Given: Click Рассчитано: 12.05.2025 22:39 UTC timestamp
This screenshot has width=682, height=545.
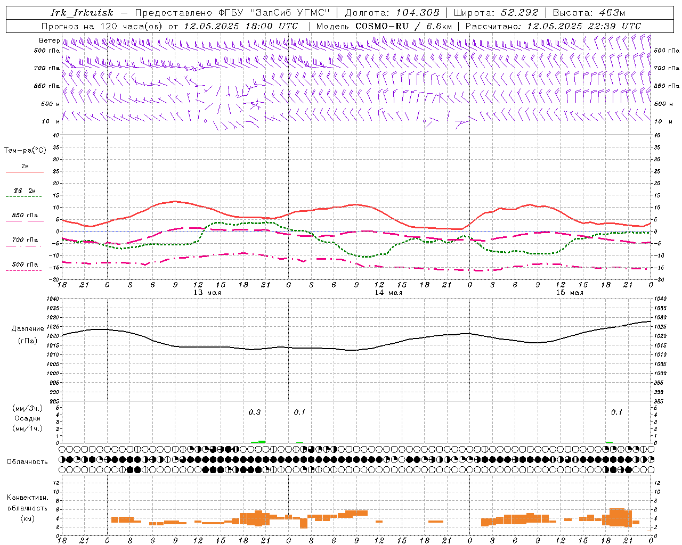Looking at the screenshot, I should 553,26.
